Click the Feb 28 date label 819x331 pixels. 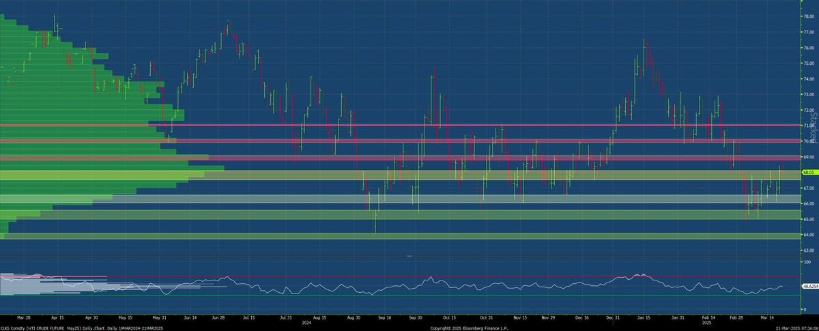coord(737,317)
